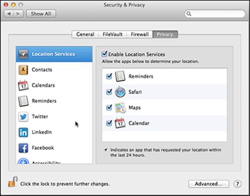
Task: Toggle Enable Location Services checkbox
Action: click(x=104, y=54)
